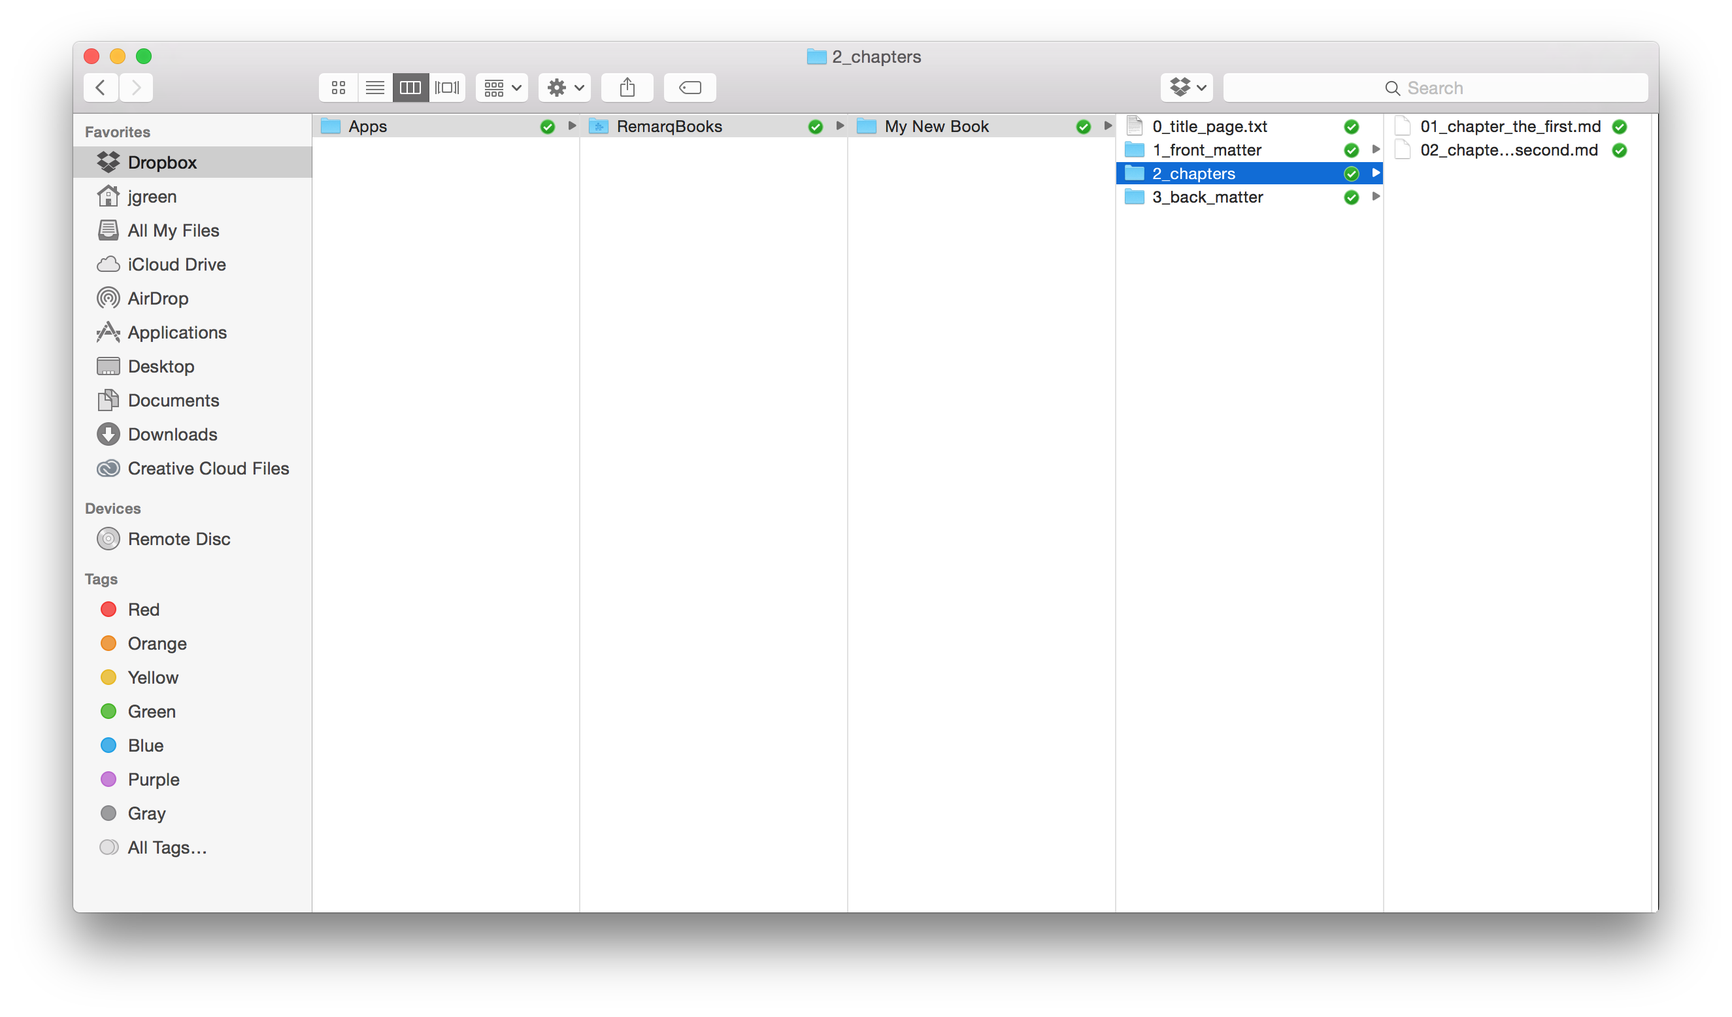
Task: Open iCloud Drive in sidebar
Action: click(192, 265)
